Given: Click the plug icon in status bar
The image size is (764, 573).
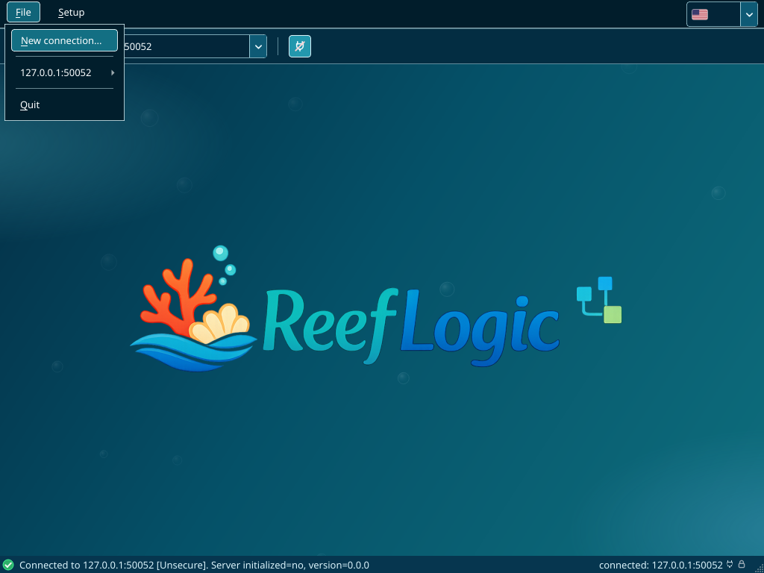Looking at the screenshot, I should click(730, 565).
